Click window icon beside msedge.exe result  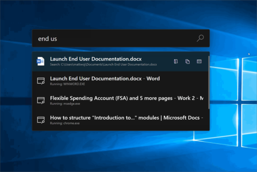pos(41,101)
